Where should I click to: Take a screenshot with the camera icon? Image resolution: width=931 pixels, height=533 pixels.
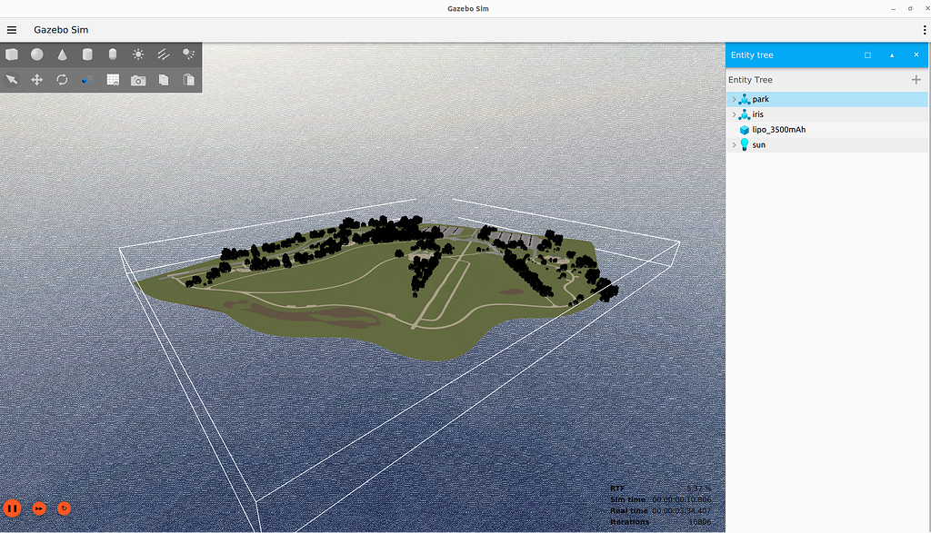pos(138,80)
